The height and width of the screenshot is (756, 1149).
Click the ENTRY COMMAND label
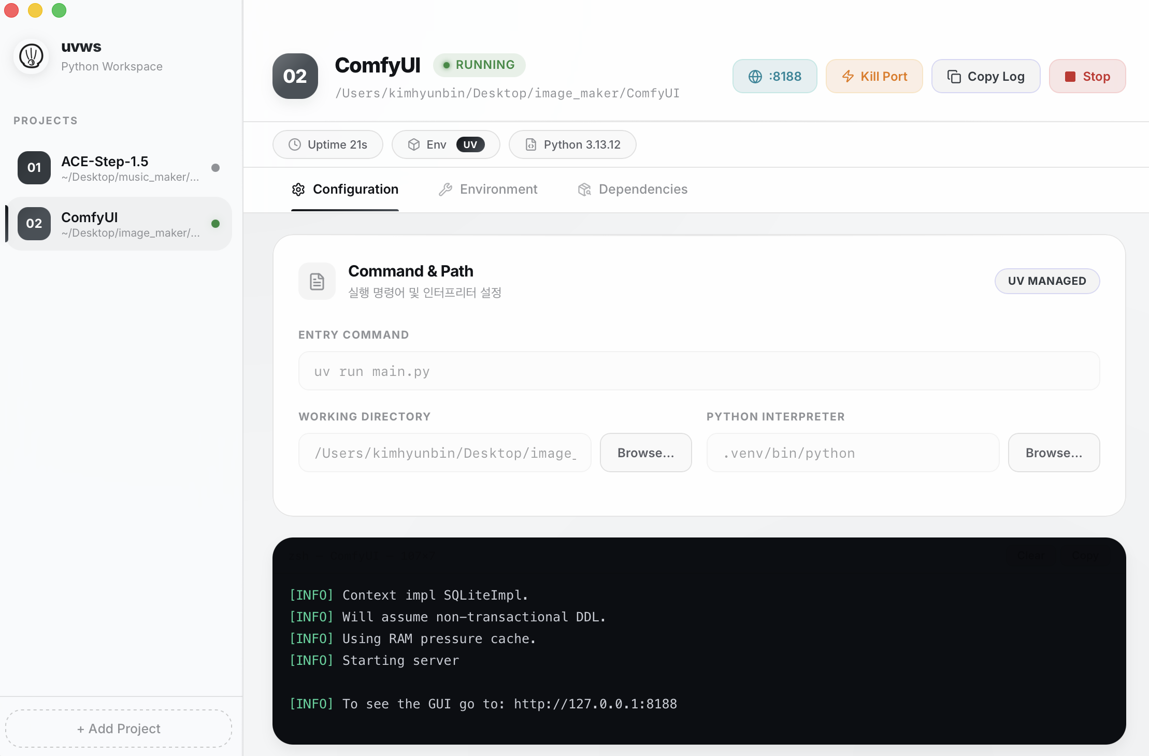pos(354,335)
